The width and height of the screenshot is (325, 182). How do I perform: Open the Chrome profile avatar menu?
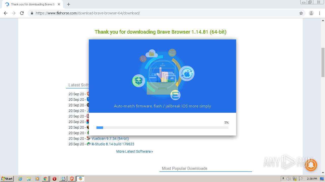311,13
